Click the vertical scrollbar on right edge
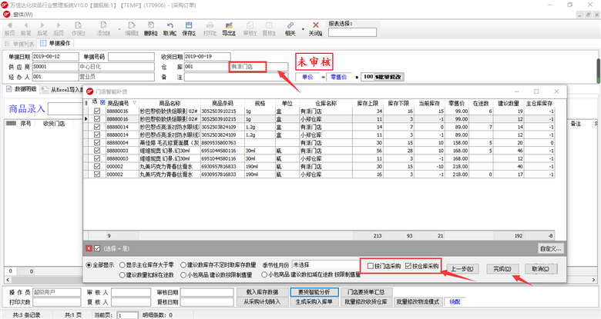The height and width of the screenshot is (319, 601). click(x=598, y=71)
